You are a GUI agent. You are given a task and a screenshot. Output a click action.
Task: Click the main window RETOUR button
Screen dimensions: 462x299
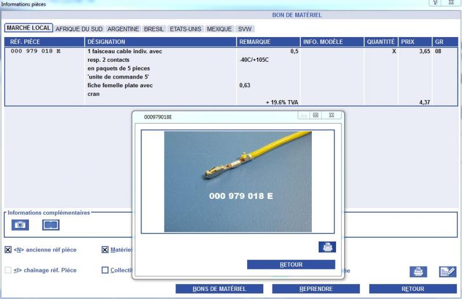pyautogui.click(x=413, y=289)
